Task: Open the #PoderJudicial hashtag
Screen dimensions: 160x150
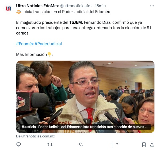Action: click(48, 44)
